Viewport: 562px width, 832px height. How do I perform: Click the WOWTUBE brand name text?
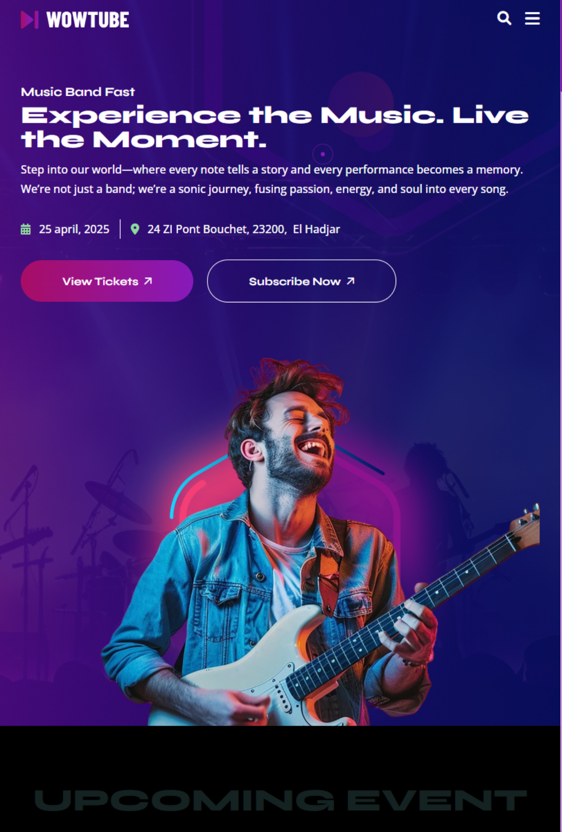pyautogui.click(x=87, y=20)
